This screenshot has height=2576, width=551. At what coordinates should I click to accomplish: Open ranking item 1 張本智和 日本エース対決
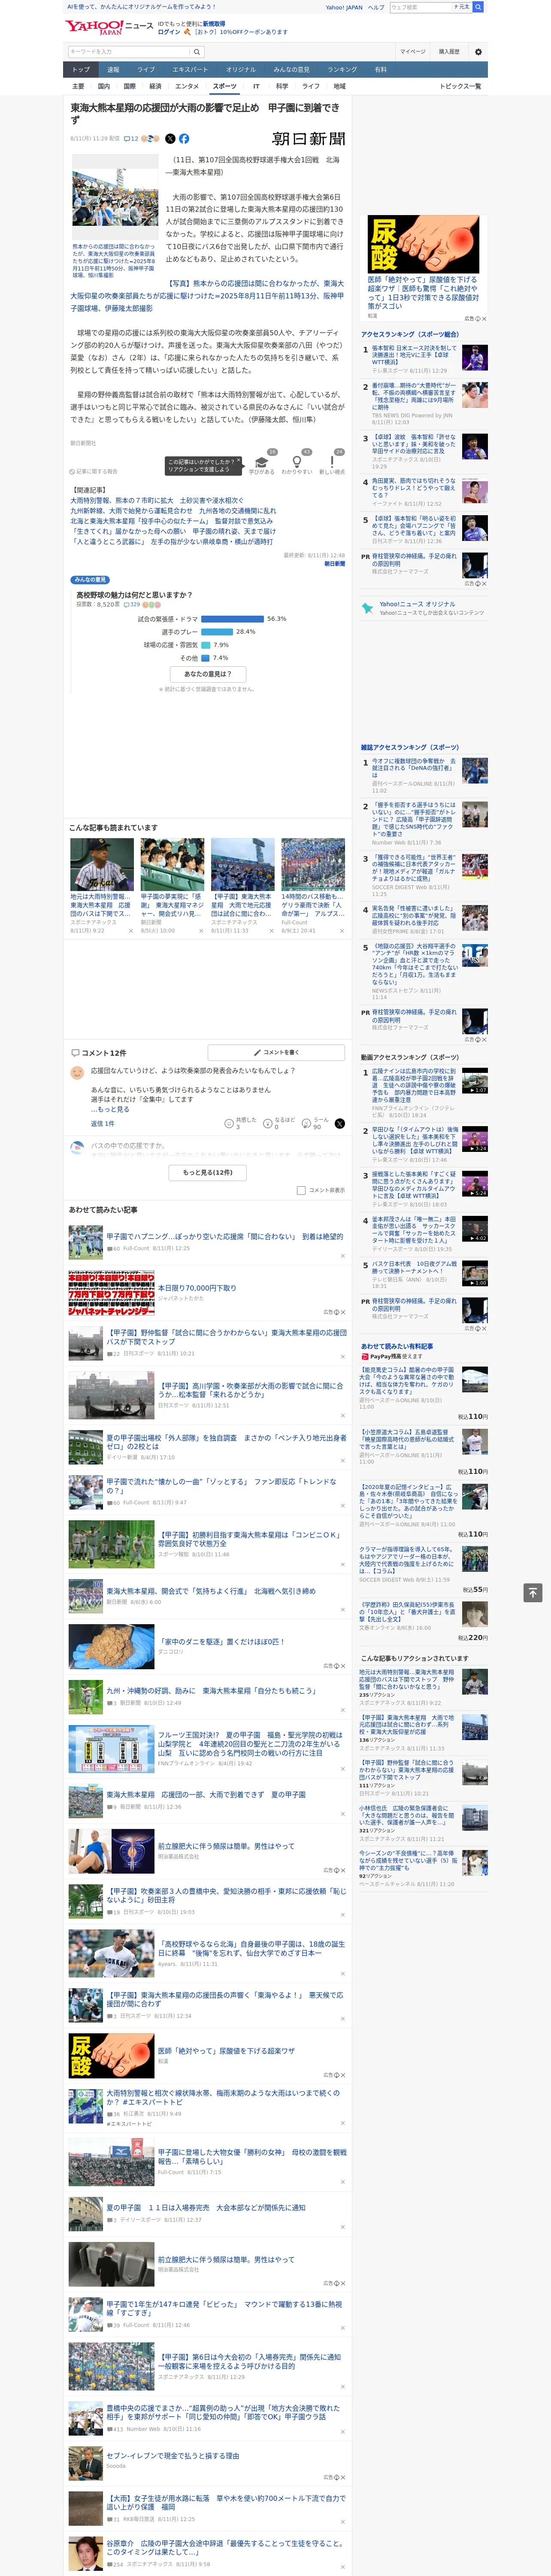[x=414, y=355]
